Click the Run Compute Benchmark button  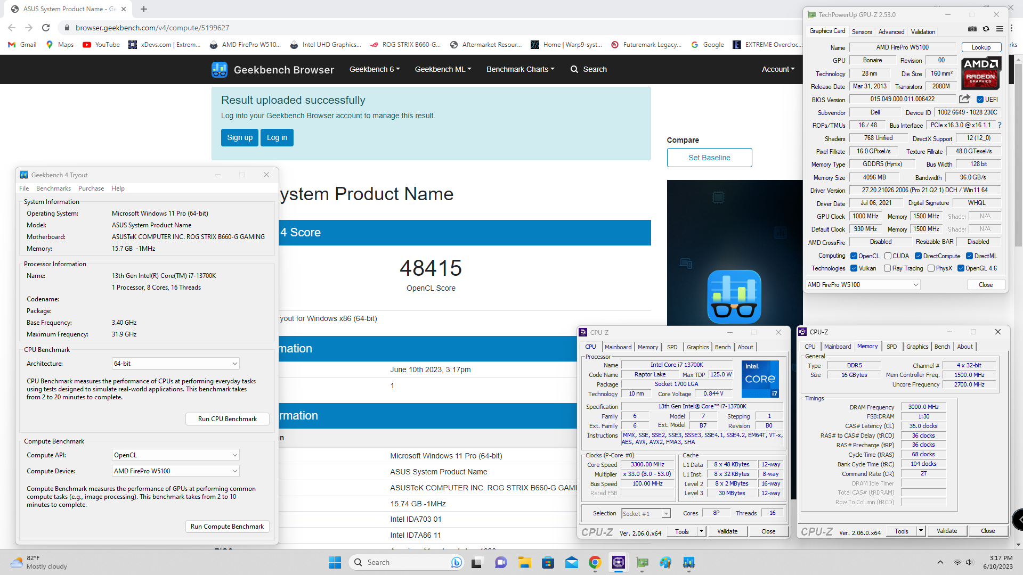[x=228, y=527]
